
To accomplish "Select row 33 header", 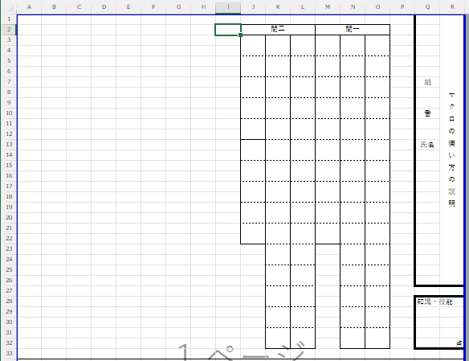I will [x=9, y=353].
